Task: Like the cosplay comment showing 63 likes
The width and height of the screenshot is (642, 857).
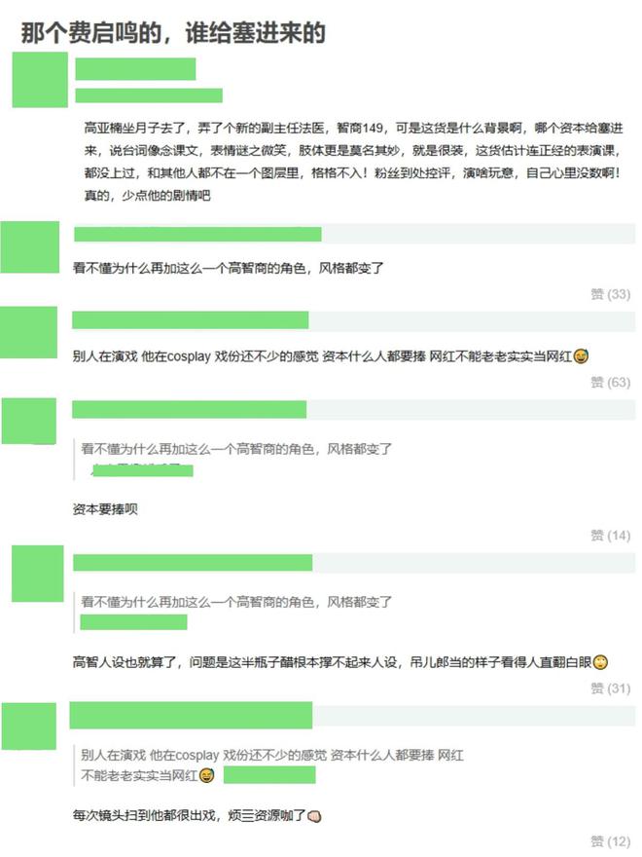Action: click(x=610, y=382)
